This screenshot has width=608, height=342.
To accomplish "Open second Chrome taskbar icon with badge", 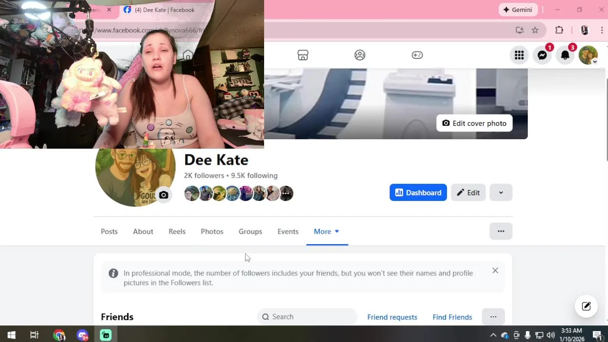I will coord(83,335).
